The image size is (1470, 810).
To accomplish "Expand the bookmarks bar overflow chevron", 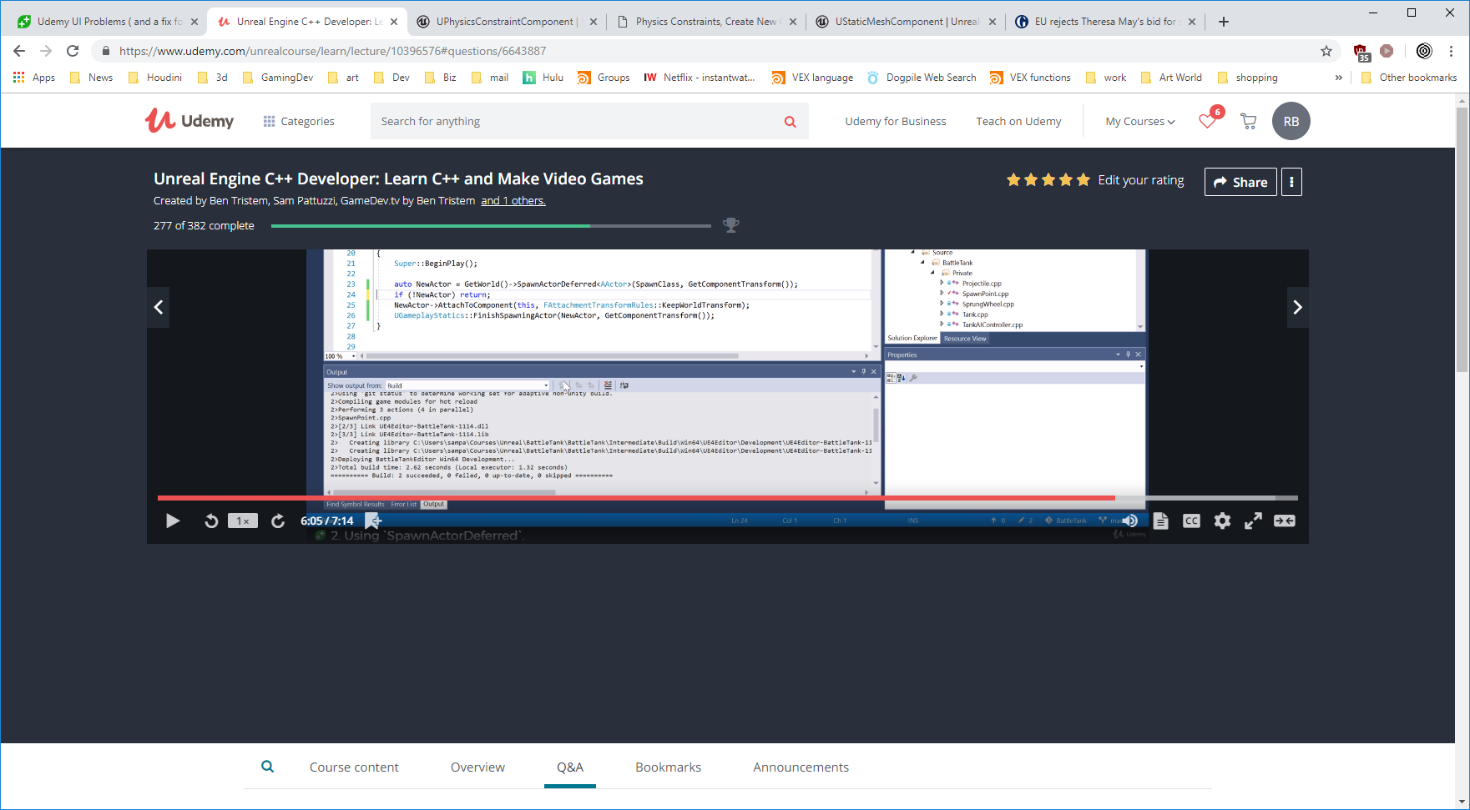I will tap(1338, 77).
